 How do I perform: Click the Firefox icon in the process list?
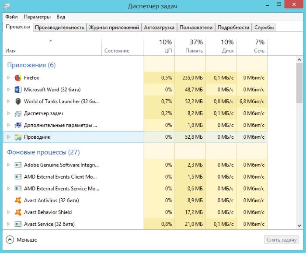(x=18, y=77)
